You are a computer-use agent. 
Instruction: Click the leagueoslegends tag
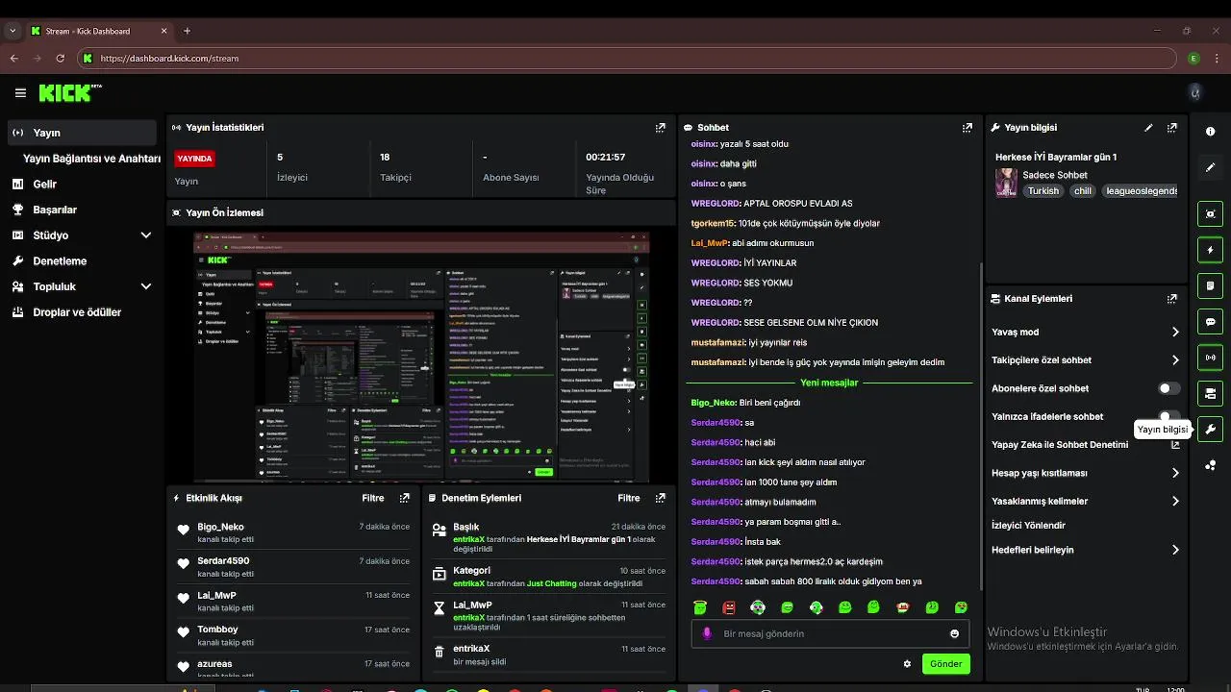tap(1141, 190)
